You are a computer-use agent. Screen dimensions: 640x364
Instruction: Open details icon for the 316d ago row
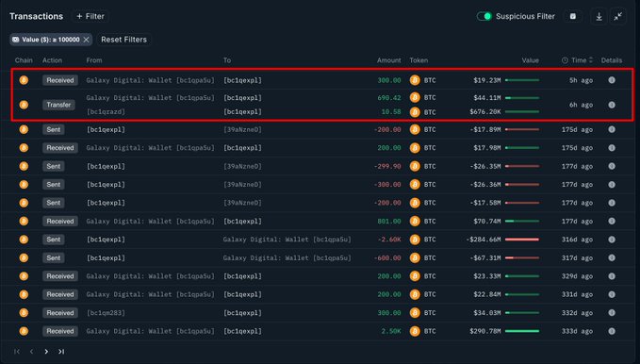point(612,240)
